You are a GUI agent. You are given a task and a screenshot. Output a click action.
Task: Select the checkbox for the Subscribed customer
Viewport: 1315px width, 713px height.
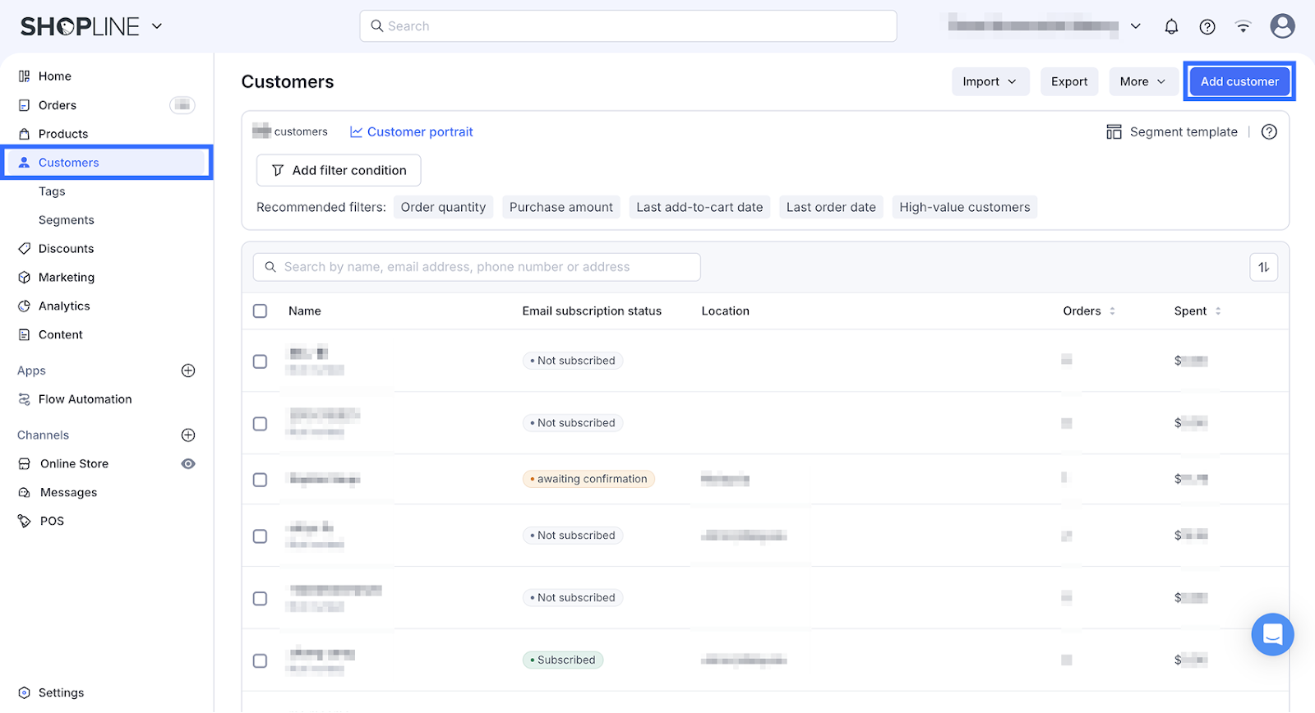coord(261,660)
